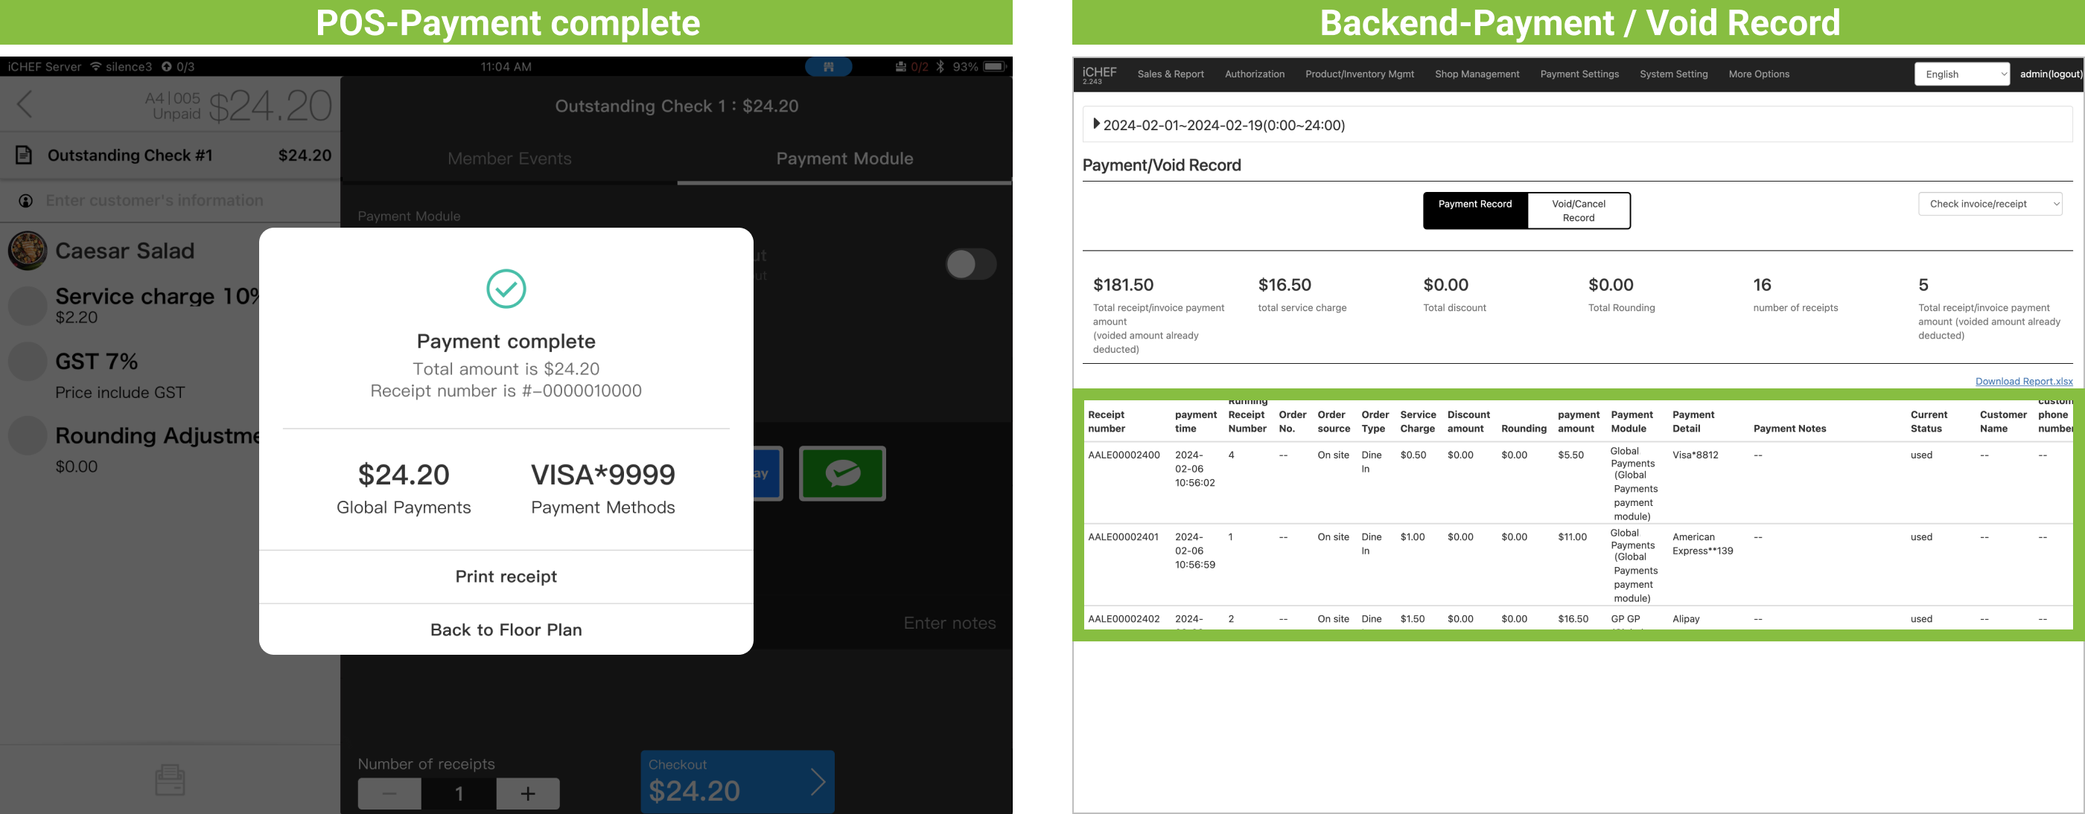This screenshot has width=2085, height=814.
Task: Switch to Void/Cancel Record
Action: pos(1577,211)
